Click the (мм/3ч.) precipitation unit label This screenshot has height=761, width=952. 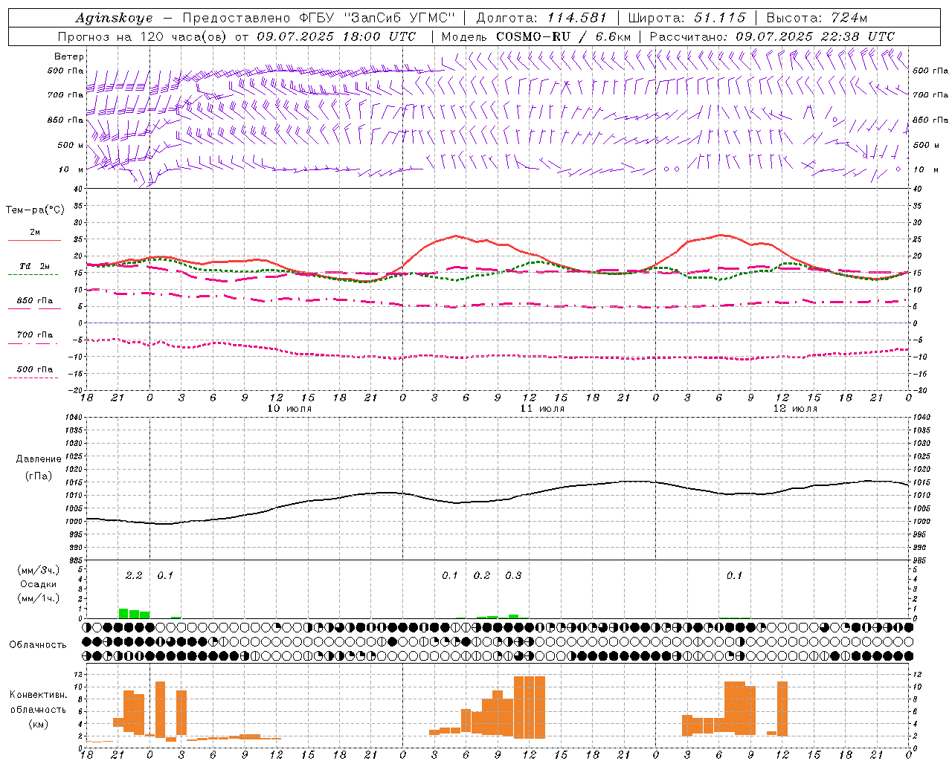(x=39, y=570)
